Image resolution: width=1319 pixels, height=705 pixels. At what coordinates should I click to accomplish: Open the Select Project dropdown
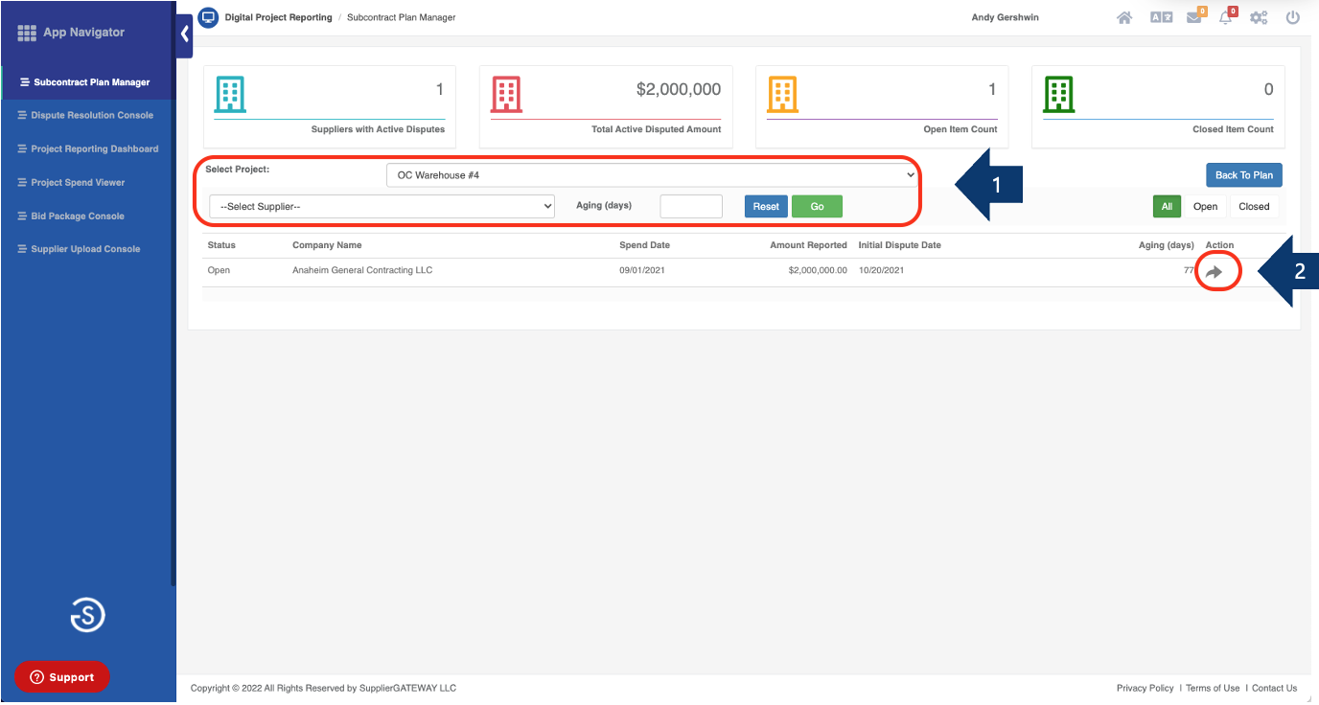652,175
